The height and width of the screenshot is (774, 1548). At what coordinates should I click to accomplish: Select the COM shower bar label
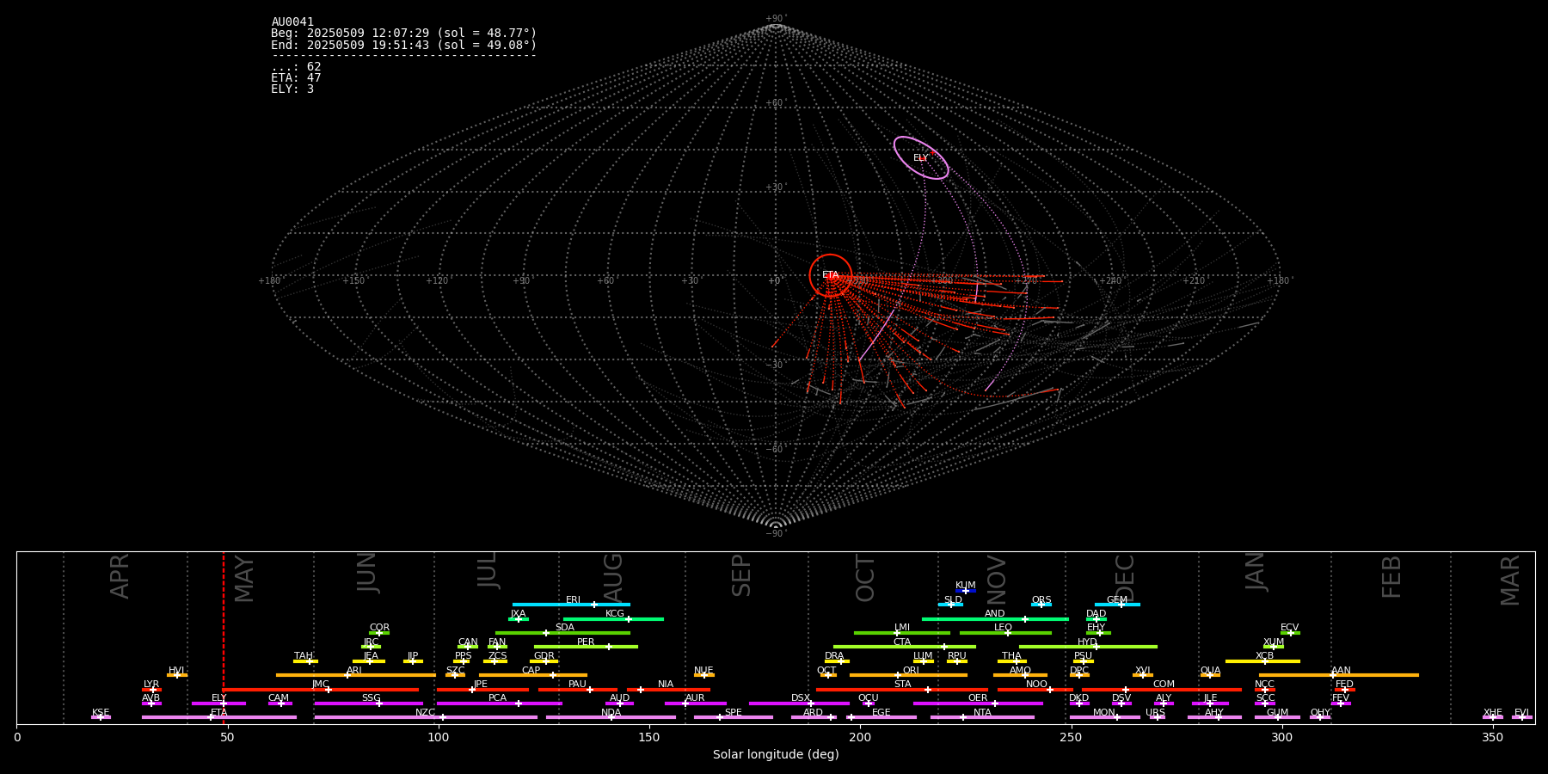(x=1164, y=685)
